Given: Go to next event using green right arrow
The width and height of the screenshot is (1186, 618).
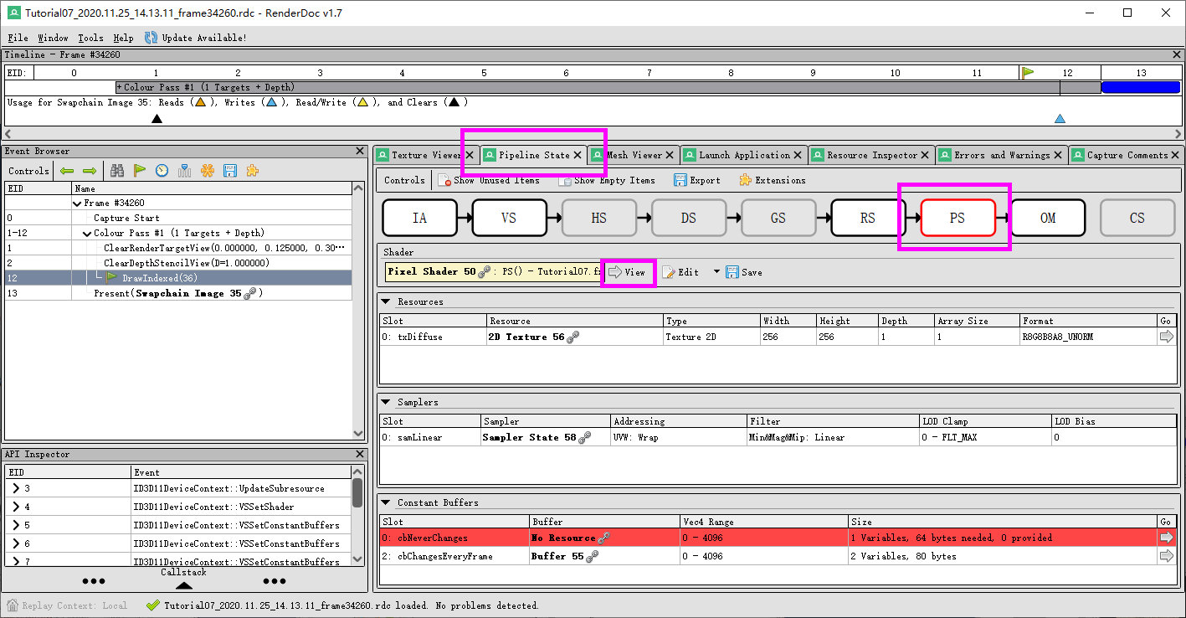Looking at the screenshot, I should click(90, 171).
